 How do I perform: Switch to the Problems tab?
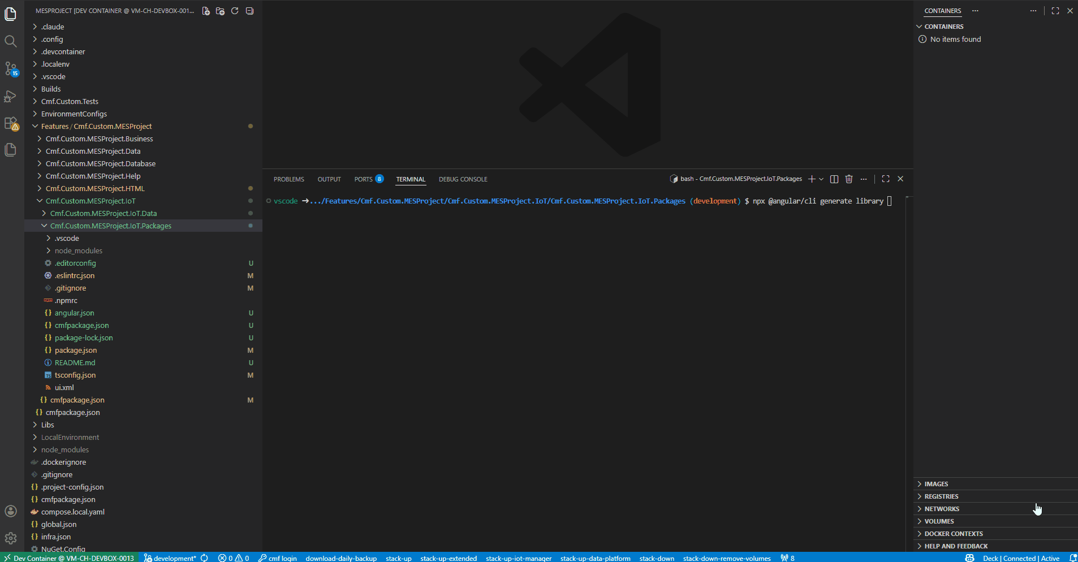point(288,179)
